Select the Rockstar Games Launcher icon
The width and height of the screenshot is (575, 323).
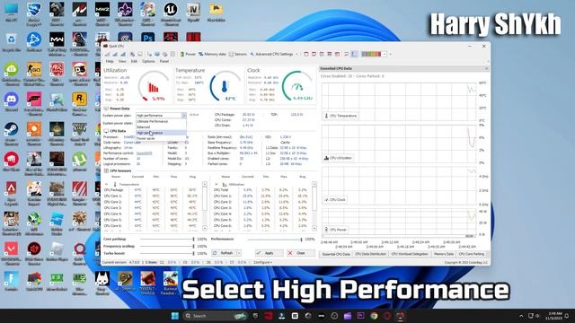[79, 102]
